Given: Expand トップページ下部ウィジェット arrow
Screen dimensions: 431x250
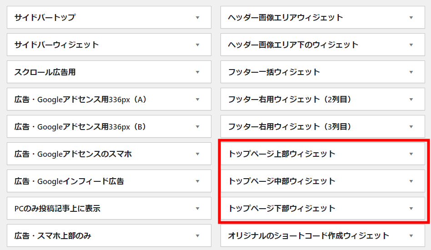Looking at the screenshot, I should click(x=411, y=208).
